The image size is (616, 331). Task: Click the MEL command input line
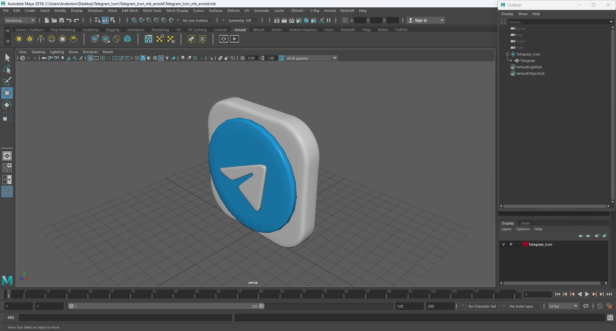coord(125,318)
